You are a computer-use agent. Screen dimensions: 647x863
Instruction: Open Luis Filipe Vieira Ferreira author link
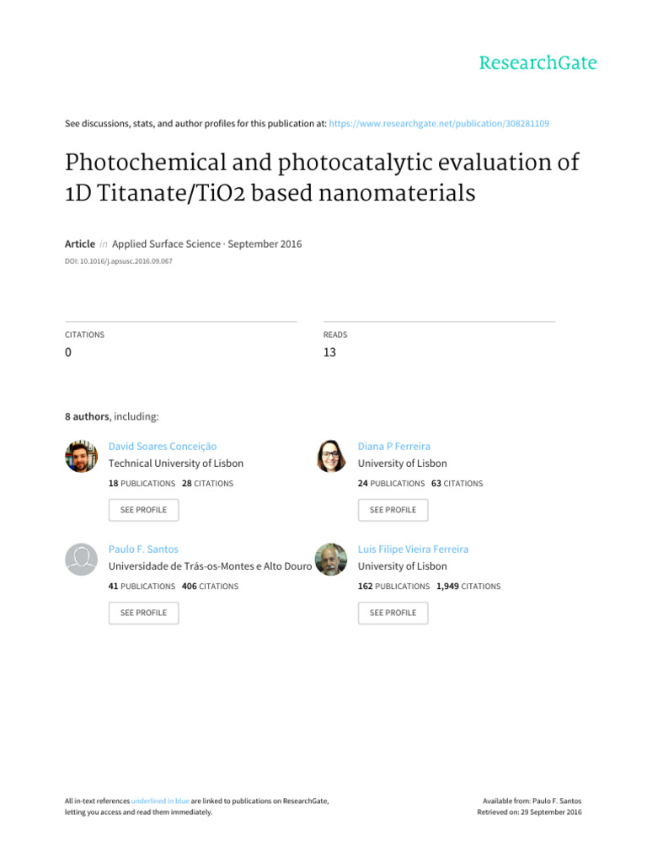pyautogui.click(x=413, y=549)
